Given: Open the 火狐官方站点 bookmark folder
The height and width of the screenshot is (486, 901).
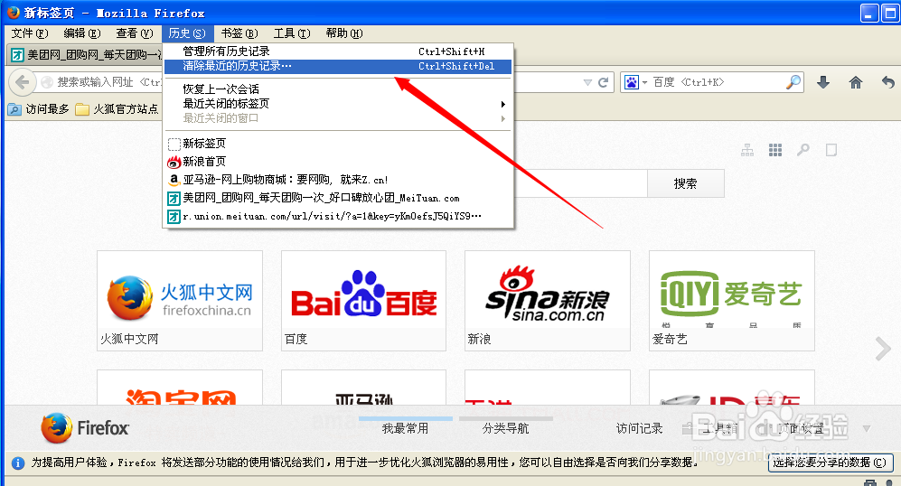Looking at the screenshot, I should point(117,109).
